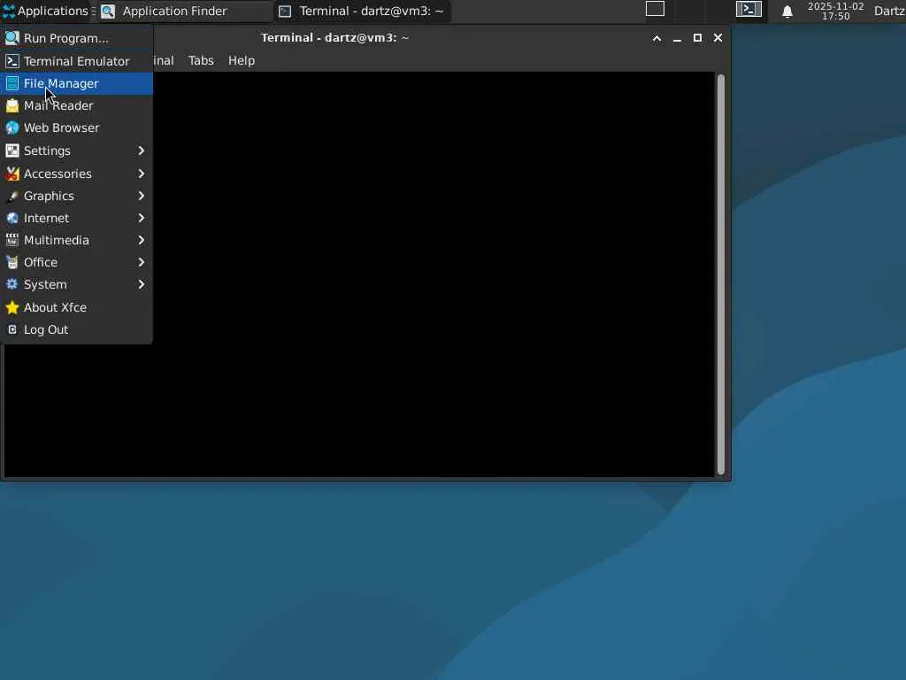This screenshot has width=906, height=680.
Task: Click the workspace switcher box
Action: (656, 9)
